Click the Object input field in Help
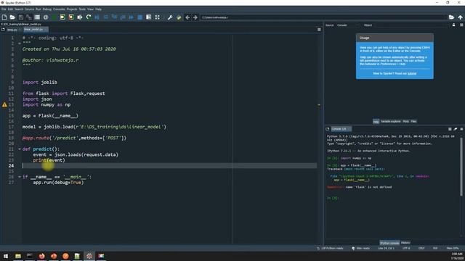 (x=411, y=25)
